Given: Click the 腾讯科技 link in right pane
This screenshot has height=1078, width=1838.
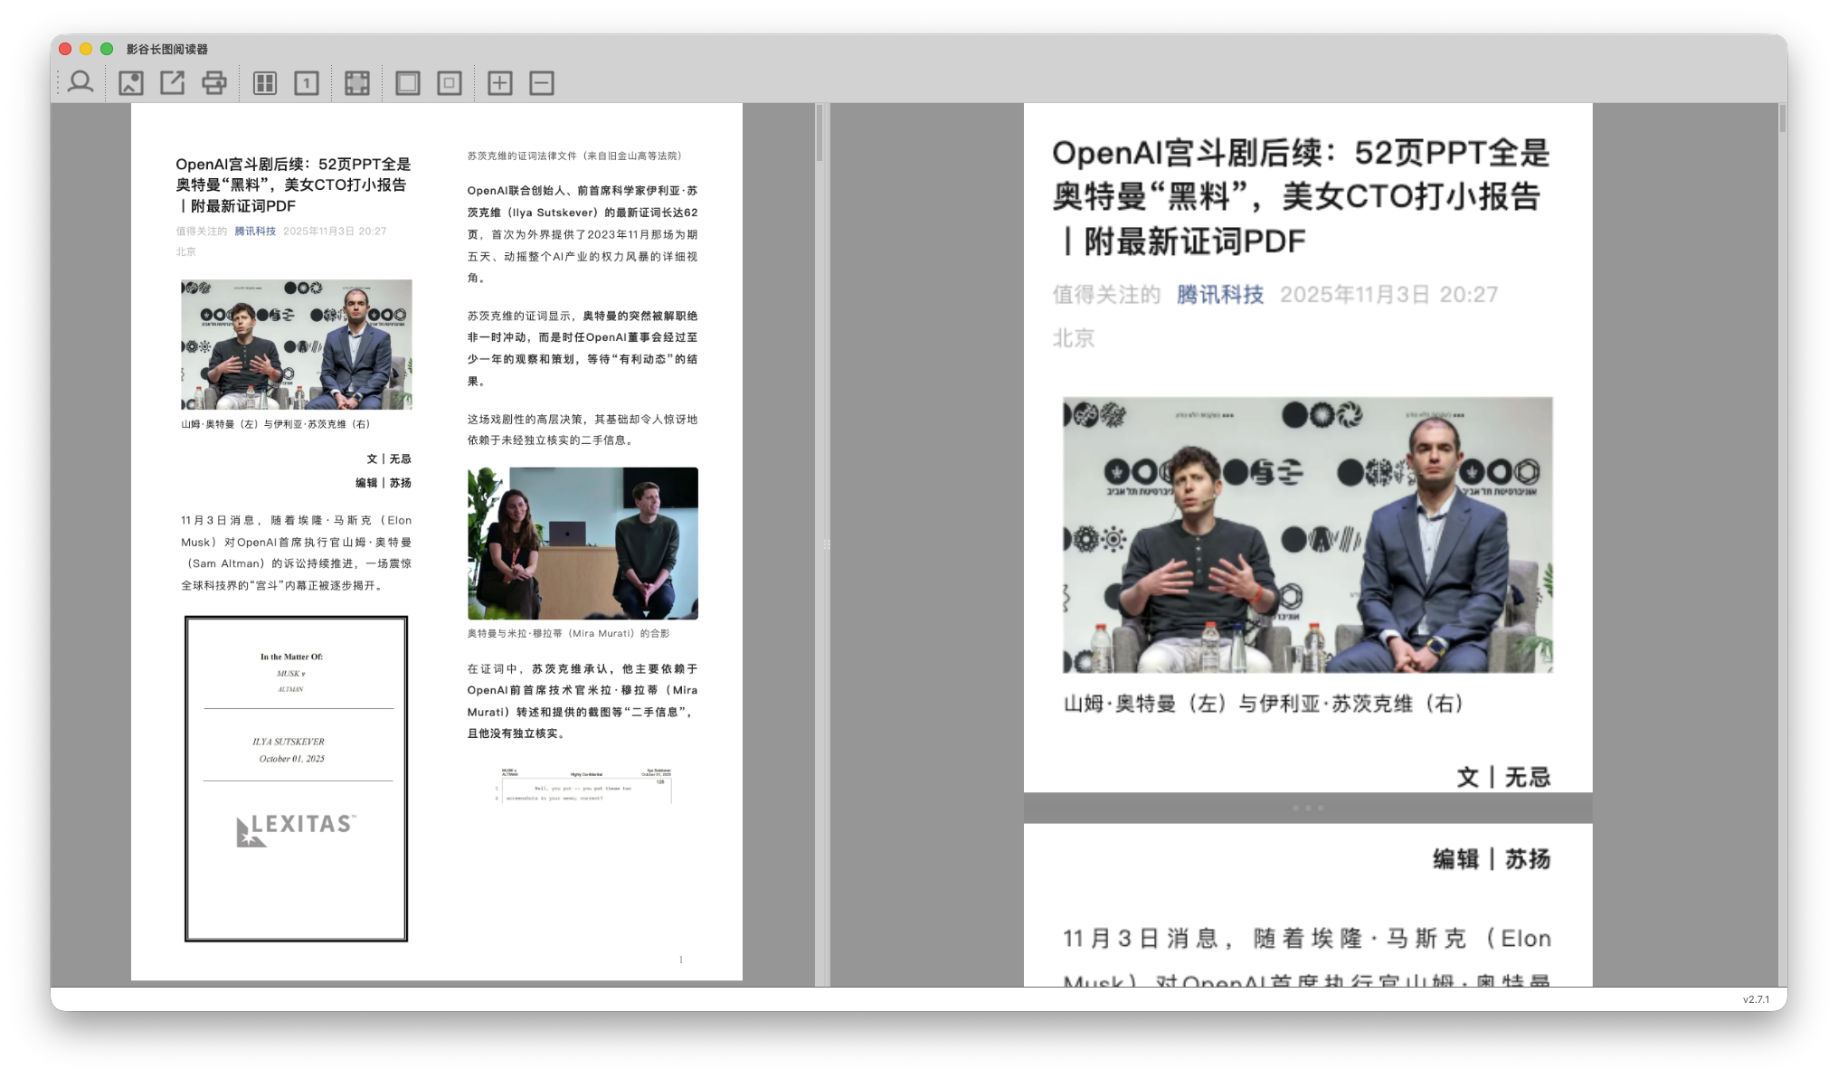Looking at the screenshot, I should [1220, 293].
